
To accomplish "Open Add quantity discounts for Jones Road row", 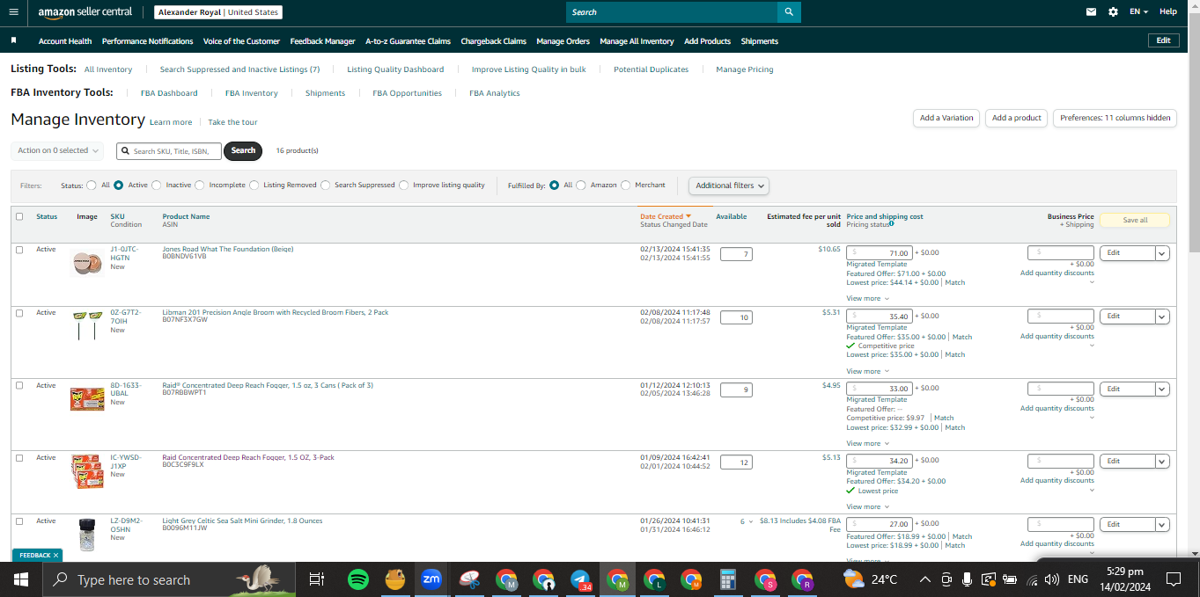I will [x=1057, y=273].
